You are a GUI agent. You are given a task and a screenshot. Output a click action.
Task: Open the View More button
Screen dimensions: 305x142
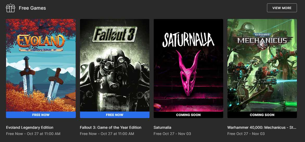click(282, 8)
